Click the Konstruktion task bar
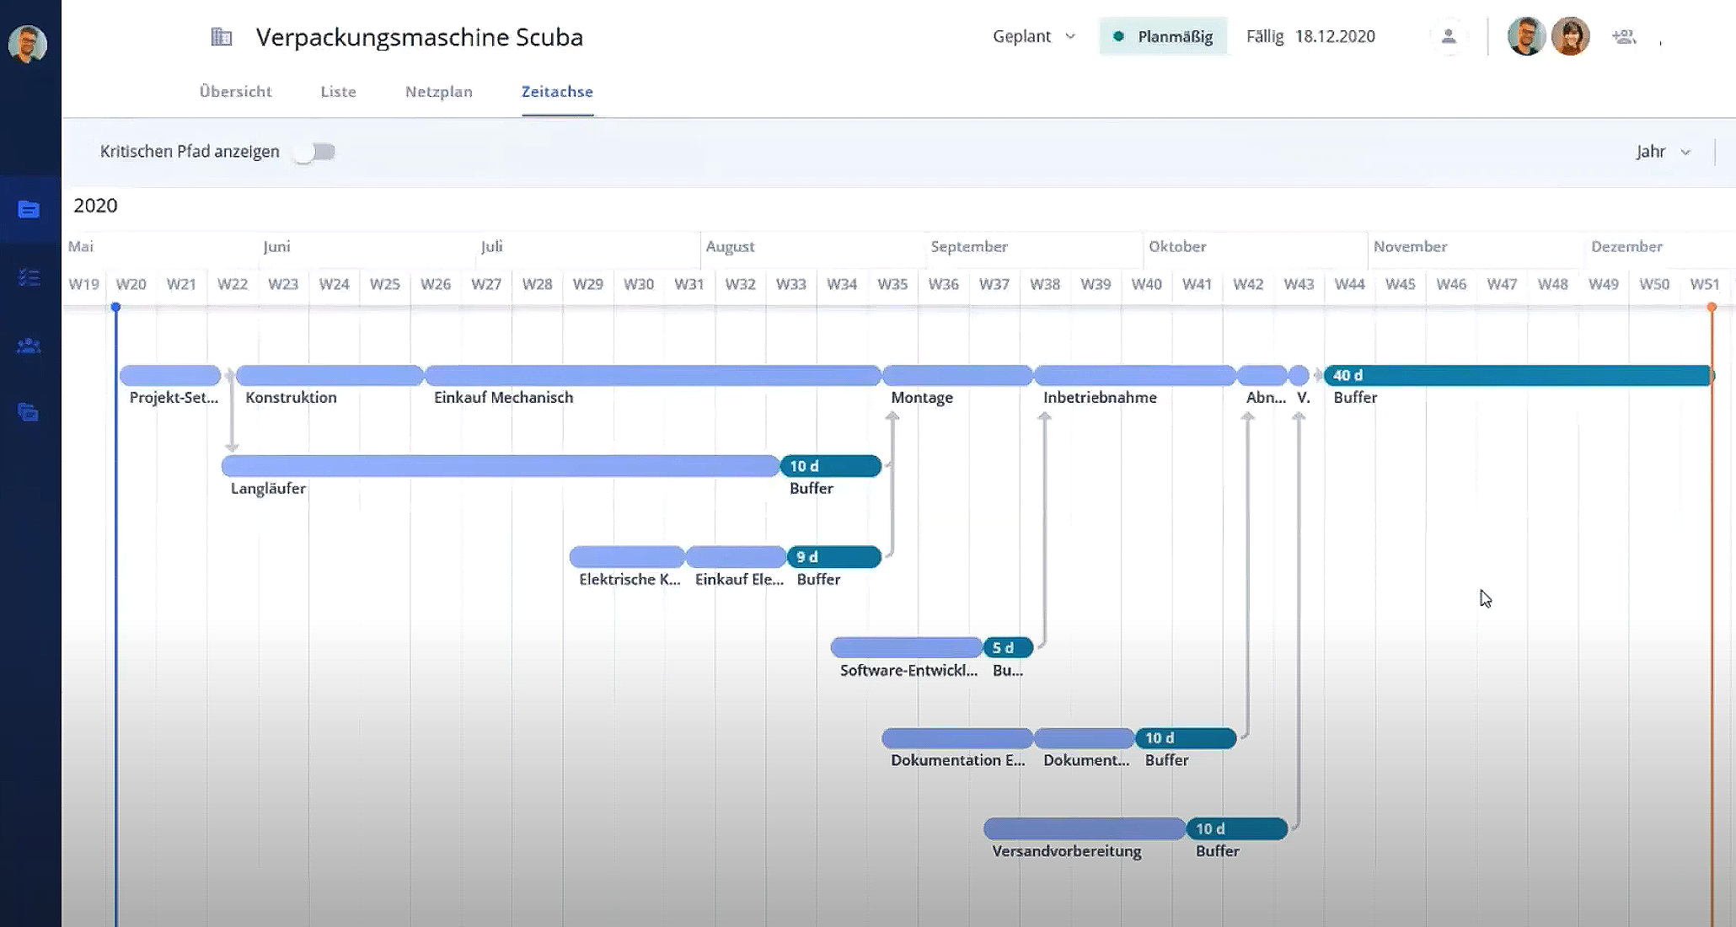Screen dimensions: 1736x927 [x=329, y=375]
